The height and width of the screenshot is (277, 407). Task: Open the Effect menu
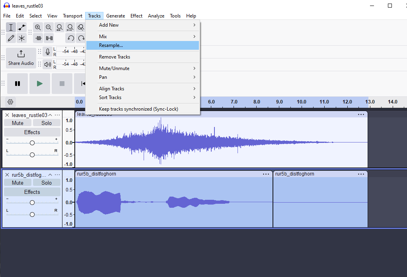(x=136, y=16)
